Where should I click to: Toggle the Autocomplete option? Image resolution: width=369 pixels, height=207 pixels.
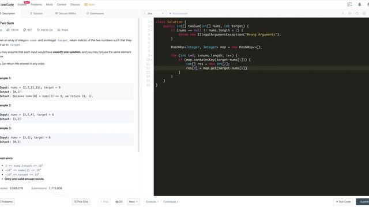click(178, 13)
